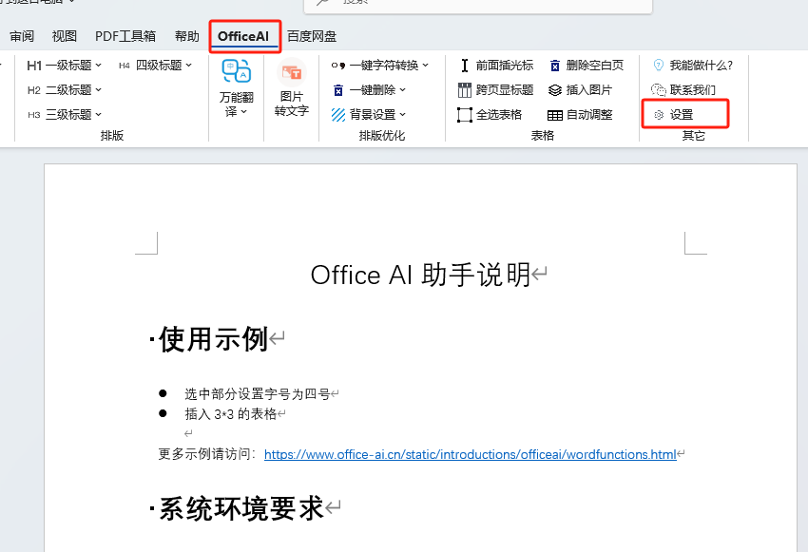The width and height of the screenshot is (808, 552).
Task: Click the 使用示例 heading in document
Action: click(213, 339)
